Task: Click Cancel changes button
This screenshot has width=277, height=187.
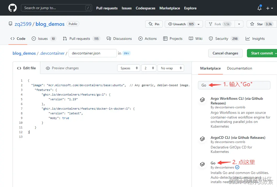Action: [x=225, y=53]
